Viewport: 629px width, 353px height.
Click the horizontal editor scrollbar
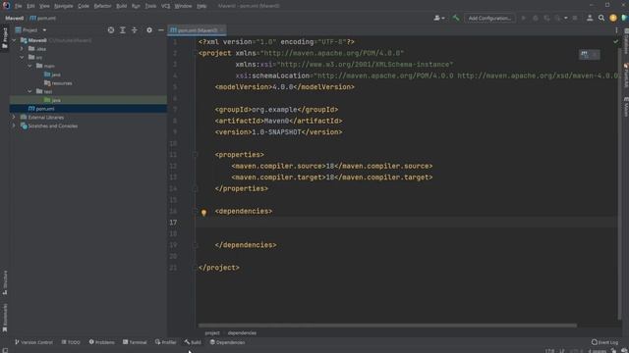(387, 326)
